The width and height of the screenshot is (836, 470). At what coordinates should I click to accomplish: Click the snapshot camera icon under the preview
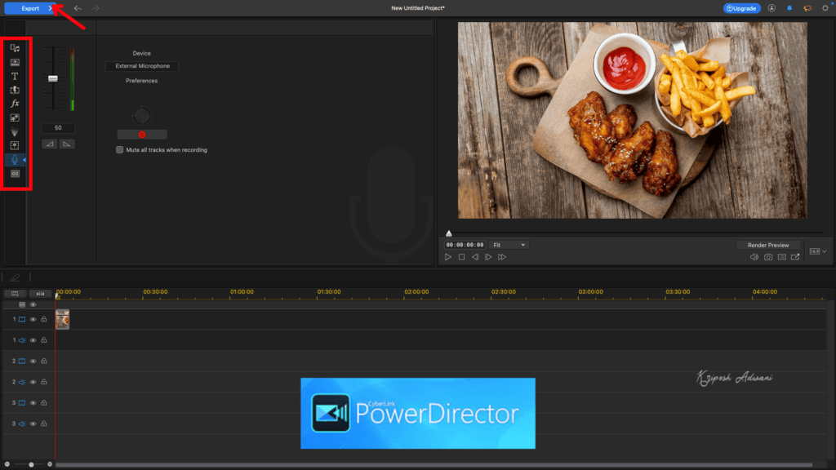(767, 257)
